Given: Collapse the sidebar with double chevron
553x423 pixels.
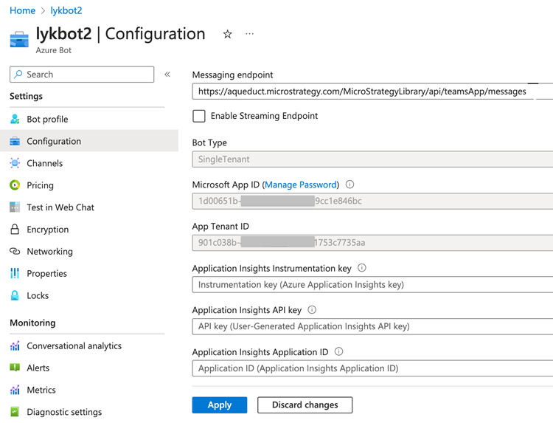Looking at the screenshot, I should click(x=167, y=75).
